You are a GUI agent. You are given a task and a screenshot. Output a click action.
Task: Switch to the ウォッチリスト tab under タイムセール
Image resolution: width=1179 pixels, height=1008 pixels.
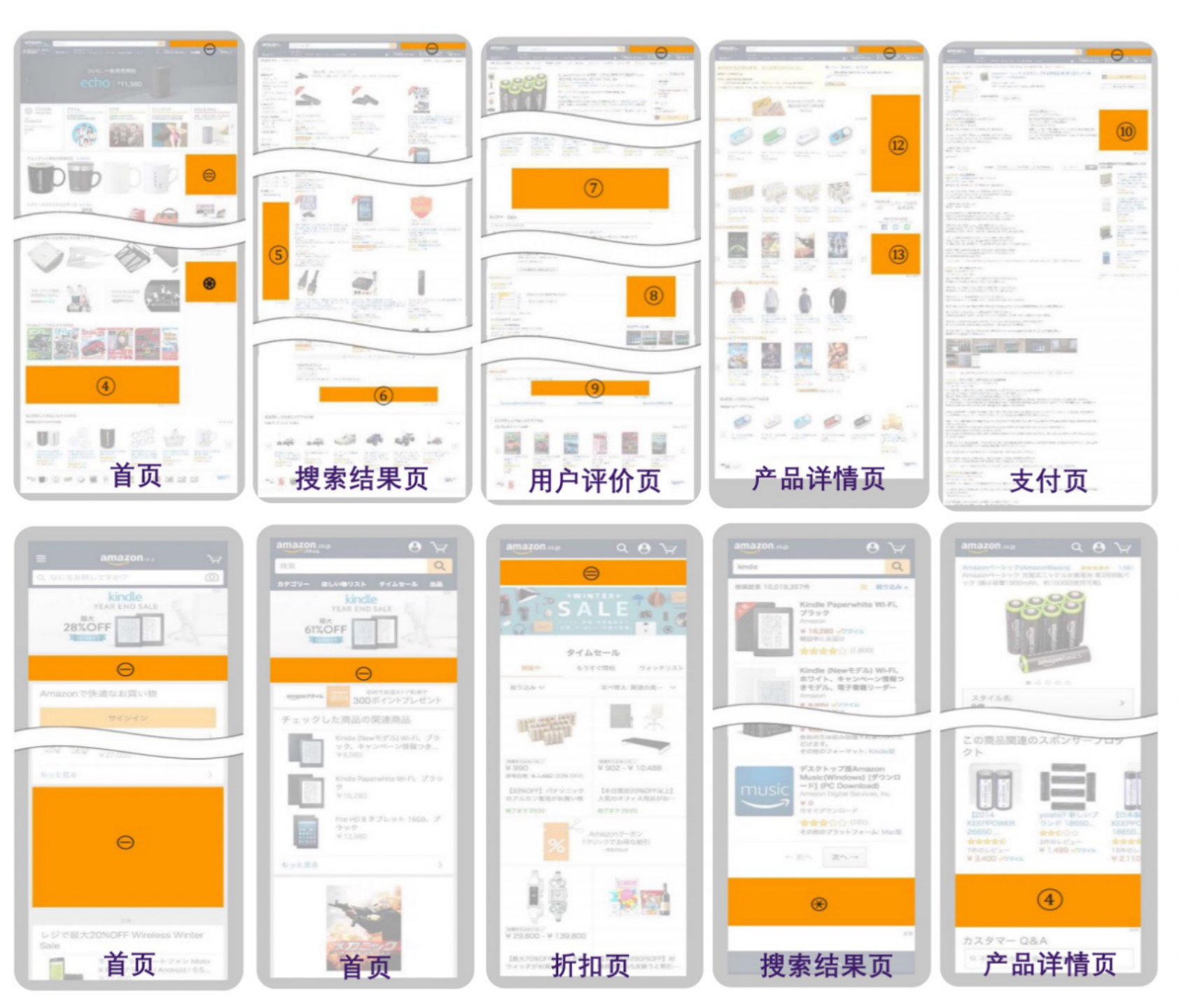point(661,668)
